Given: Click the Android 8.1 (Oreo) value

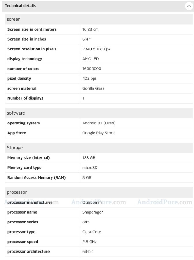Looking at the screenshot, I should click(x=99, y=123).
